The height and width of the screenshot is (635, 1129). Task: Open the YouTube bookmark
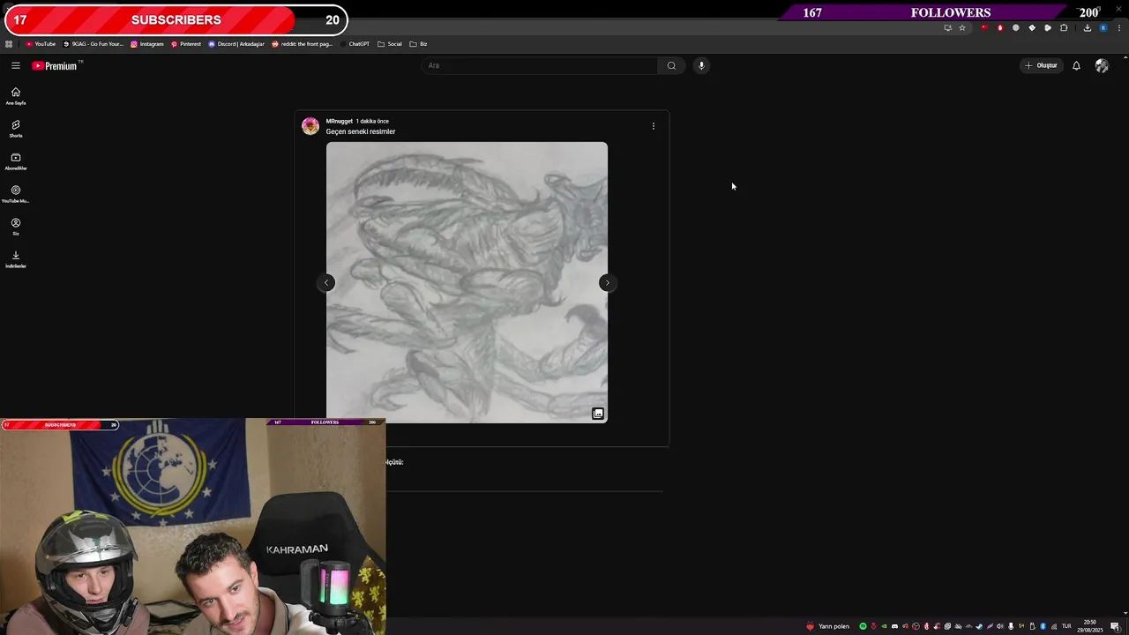(x=41, y=44)
